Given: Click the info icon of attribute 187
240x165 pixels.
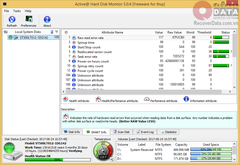Looking at the screenshot, I should coord(74,80).
